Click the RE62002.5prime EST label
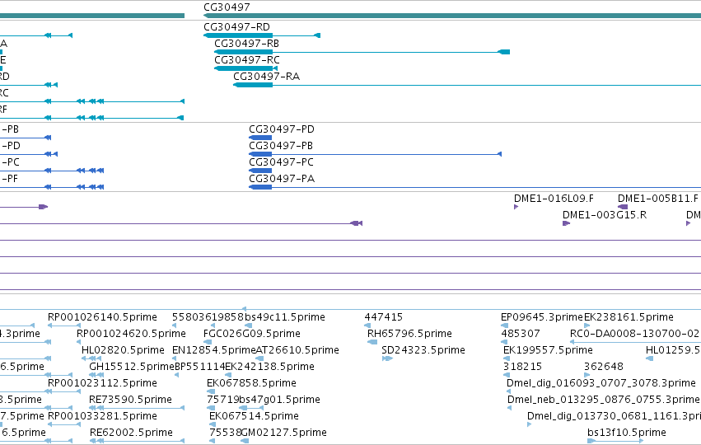 click(131, 433)
